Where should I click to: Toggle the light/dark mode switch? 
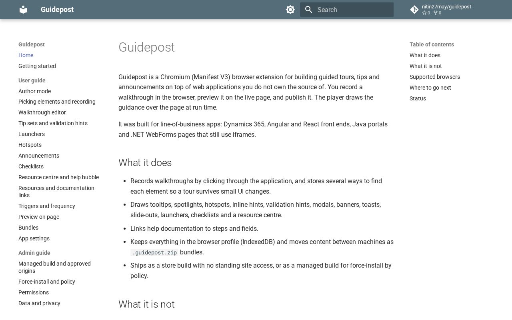pyautogui.click(x=290, y=10)
